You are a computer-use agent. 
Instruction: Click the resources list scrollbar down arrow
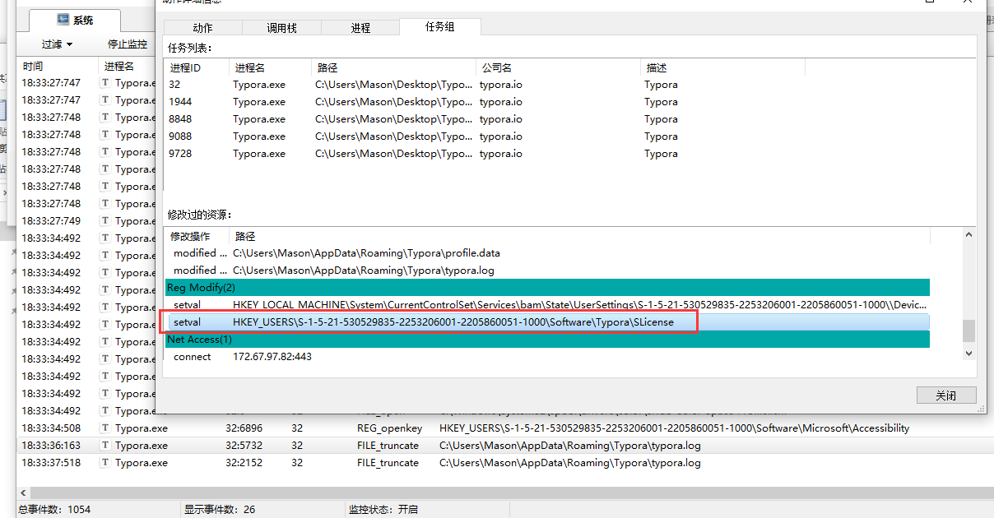pos(968,354)
